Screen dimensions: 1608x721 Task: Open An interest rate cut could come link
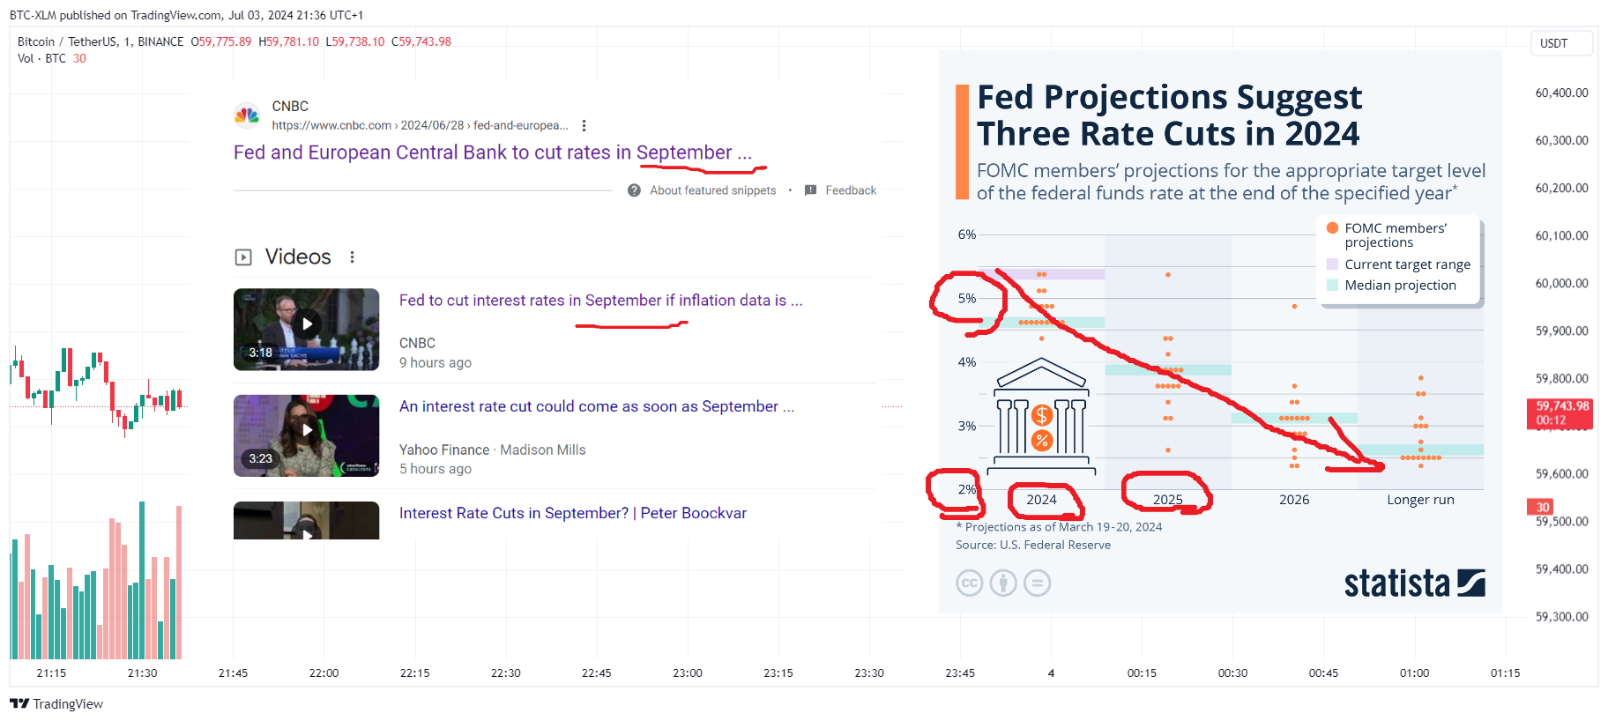[597, 406]
